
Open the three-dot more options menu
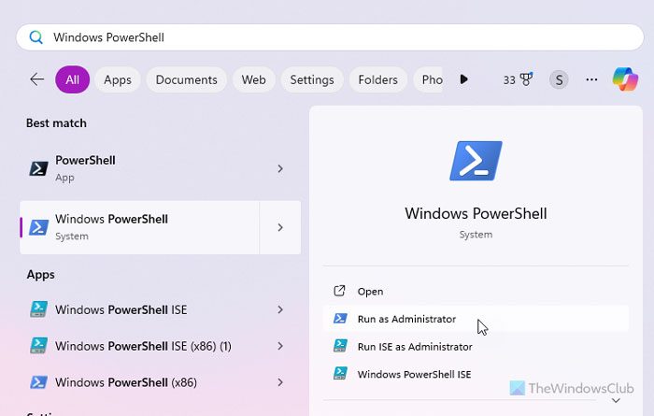(x=591, y=79)
